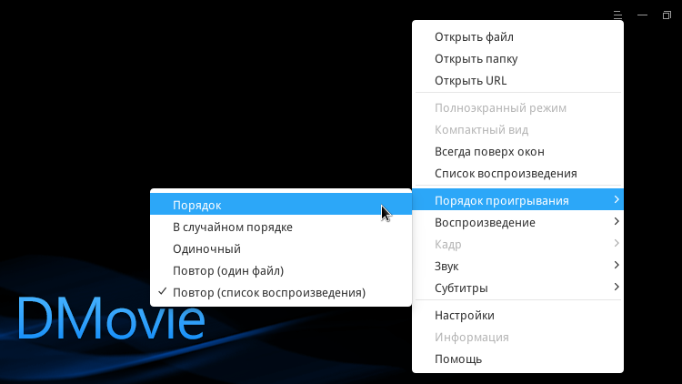Select Повтор (один файл) mode

coord(281,270)
